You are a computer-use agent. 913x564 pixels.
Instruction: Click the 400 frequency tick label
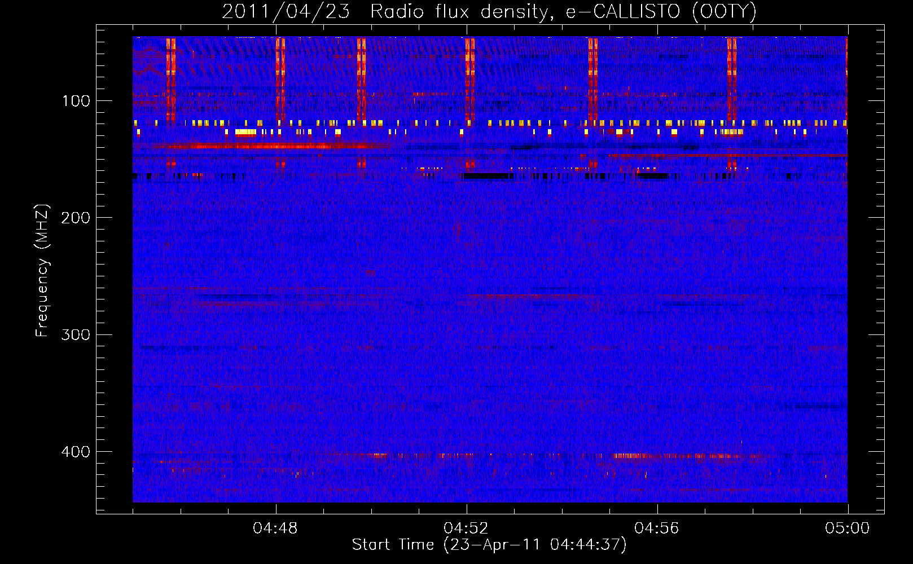click(75, 452)
